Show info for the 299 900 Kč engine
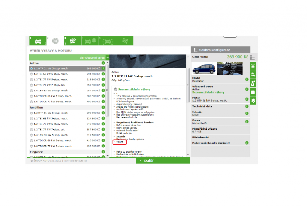Viewport: 307px width, 206px height. [x=103, y=113]
